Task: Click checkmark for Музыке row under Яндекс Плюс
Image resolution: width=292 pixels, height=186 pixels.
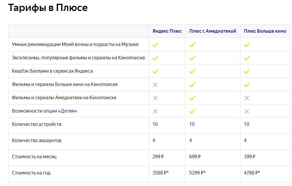Action: click(155, 45)
